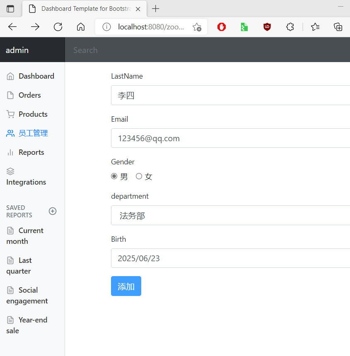
Task: Click the top Search bar
Action: 207,50
